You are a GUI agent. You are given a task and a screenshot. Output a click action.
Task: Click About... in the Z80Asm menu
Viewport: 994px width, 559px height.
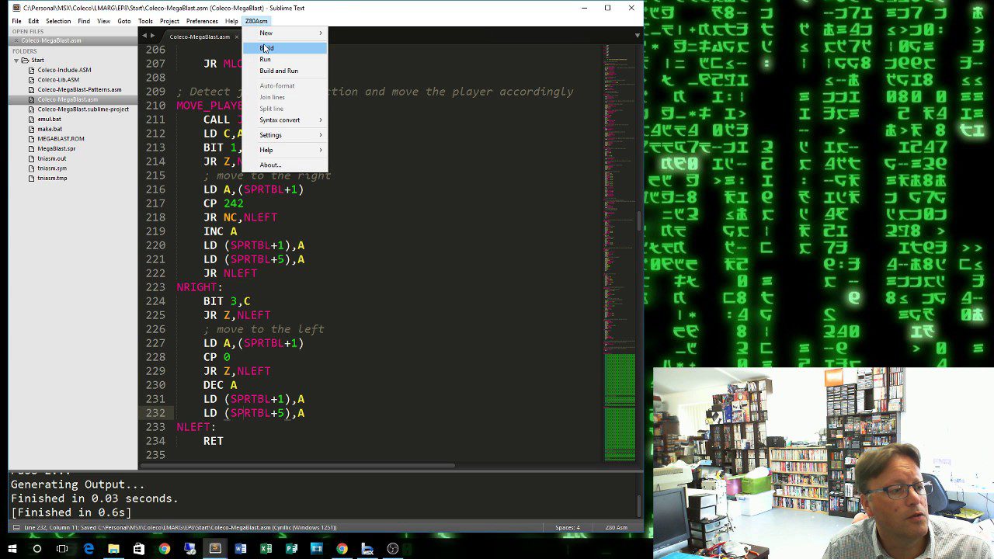(270, 165)
